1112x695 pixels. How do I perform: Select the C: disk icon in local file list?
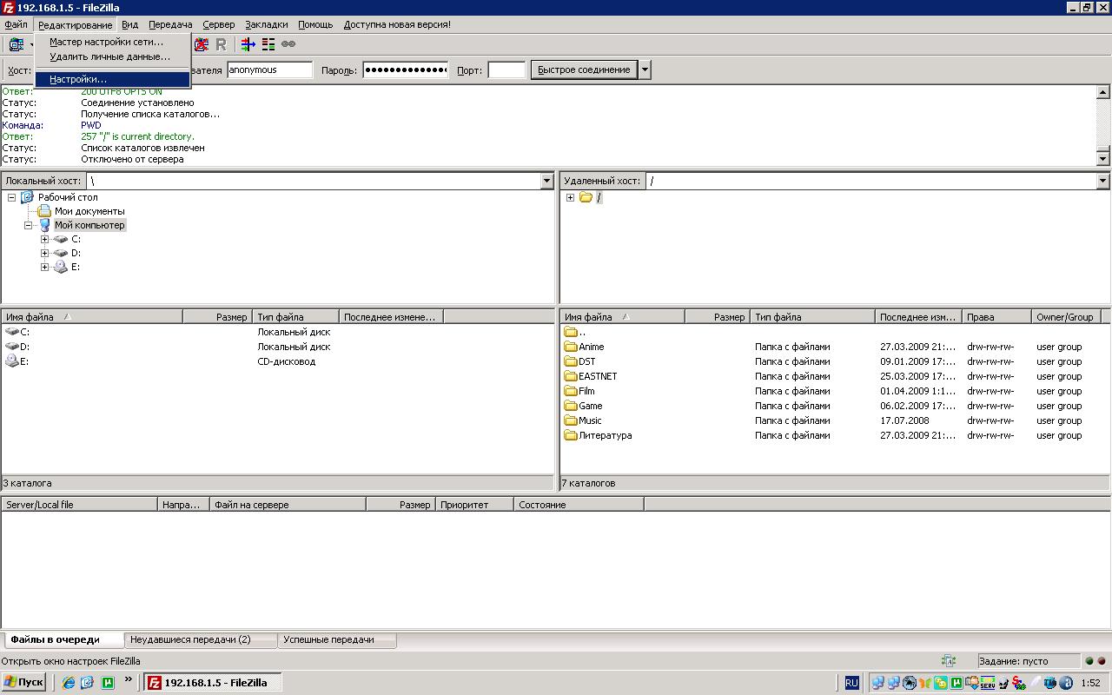[x=12, y=332]
